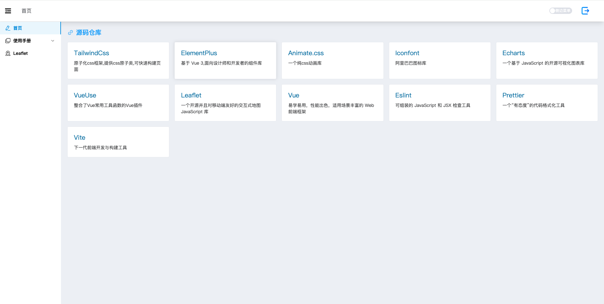Click the pencil icon of 首页 in sidebar

coord(8,28)
